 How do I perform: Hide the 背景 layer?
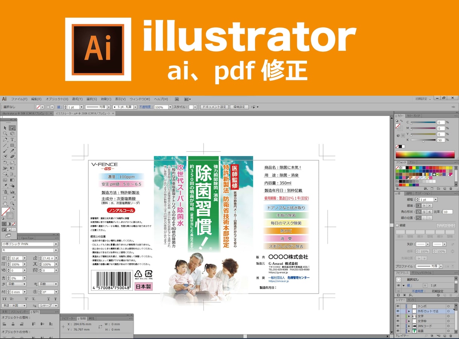click(398, 331)
